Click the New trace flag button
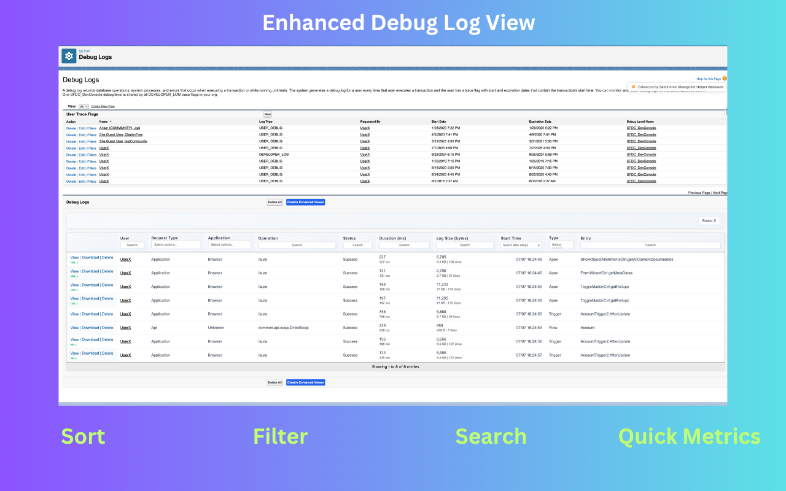The height and width of the screenshot is (491, 786). [268, 114]
